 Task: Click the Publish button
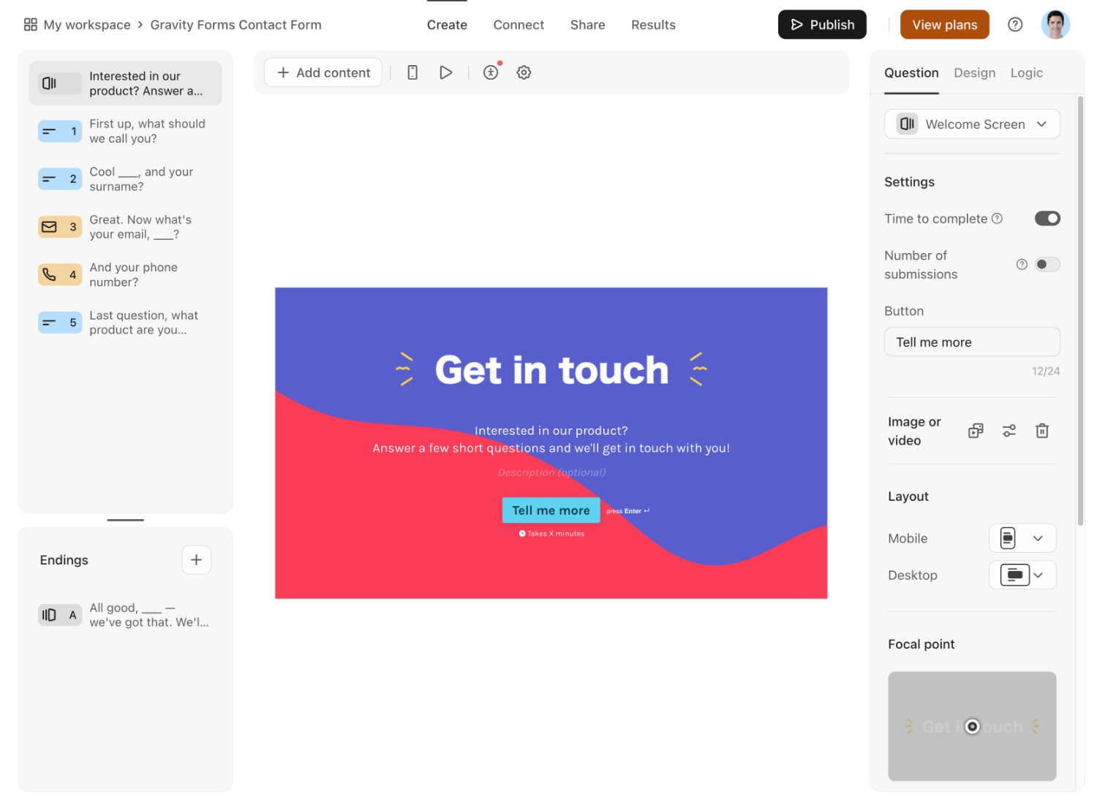[822, 25]
